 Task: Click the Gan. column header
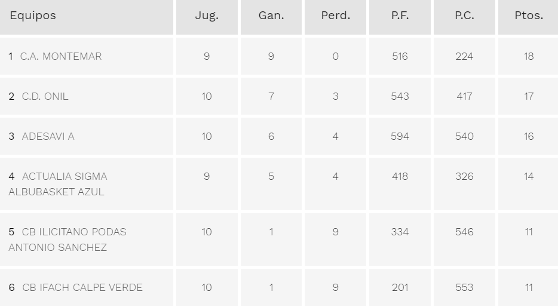(271, 16)
